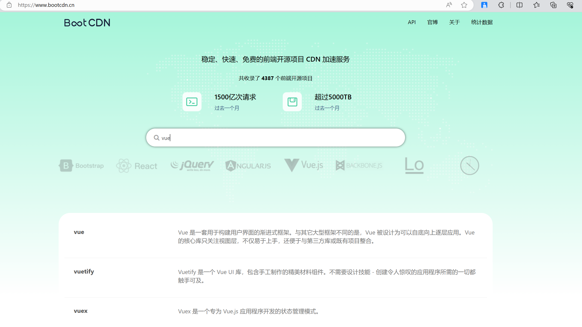Open the API navigation item
Image resolution: width=582 pixels, height=327 pixels.
pos(412,22)
